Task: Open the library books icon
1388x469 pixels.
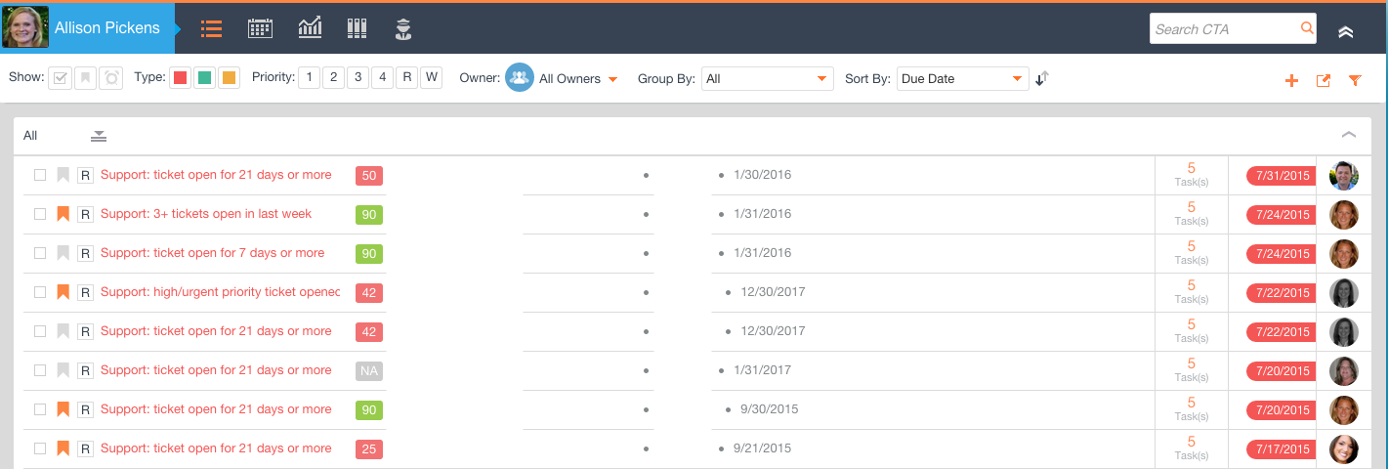Action: tap(357, 28)
